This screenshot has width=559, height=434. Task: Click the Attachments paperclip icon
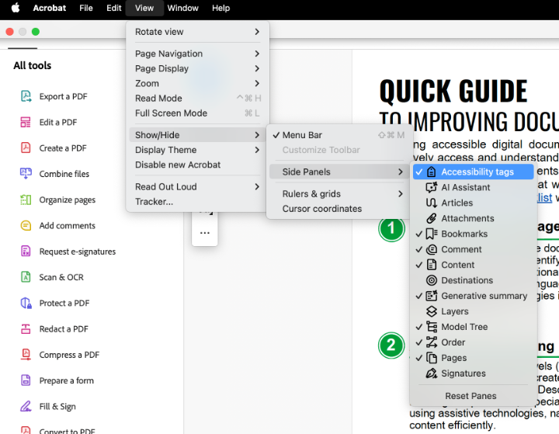(x=432, y=218)
